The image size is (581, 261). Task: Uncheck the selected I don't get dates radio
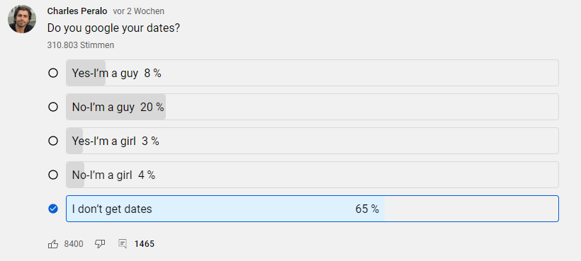pyautogui.click(x=53, y=209)
